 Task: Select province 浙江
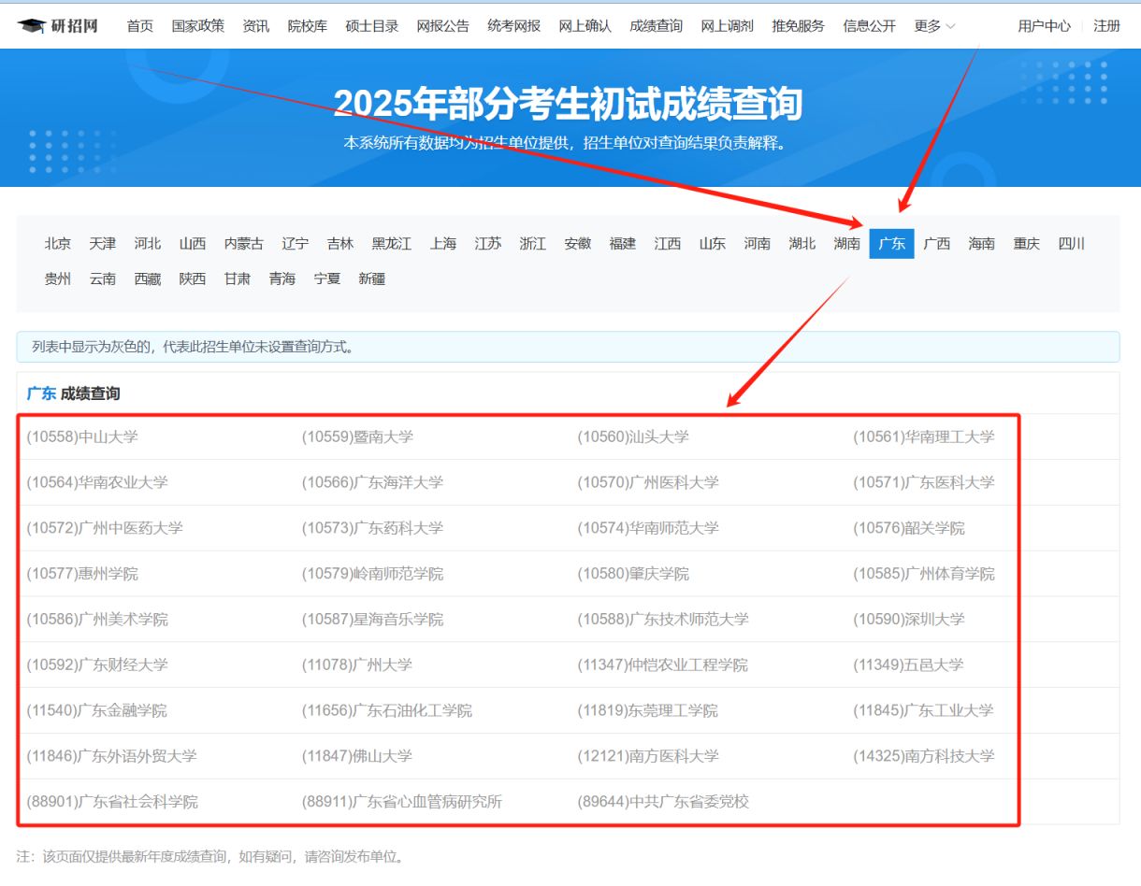[533, 244]
